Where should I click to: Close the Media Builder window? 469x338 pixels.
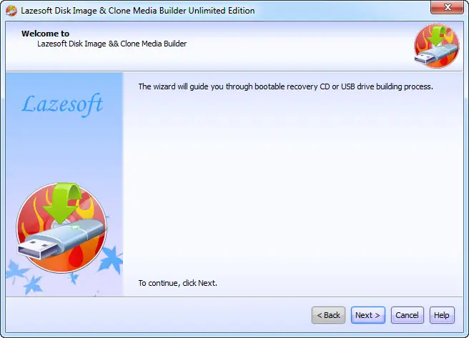pyautogui.click(x=447, y=7)
